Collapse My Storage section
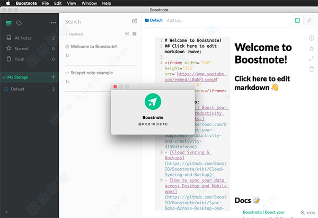This screenshot has height=218, width=318. [x=4, y=77]
